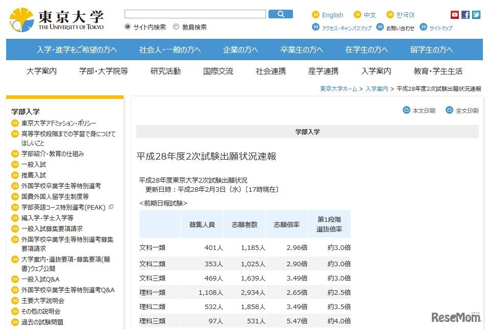
Task: Expand the 研究活動 navigation item
Action: 165,71
